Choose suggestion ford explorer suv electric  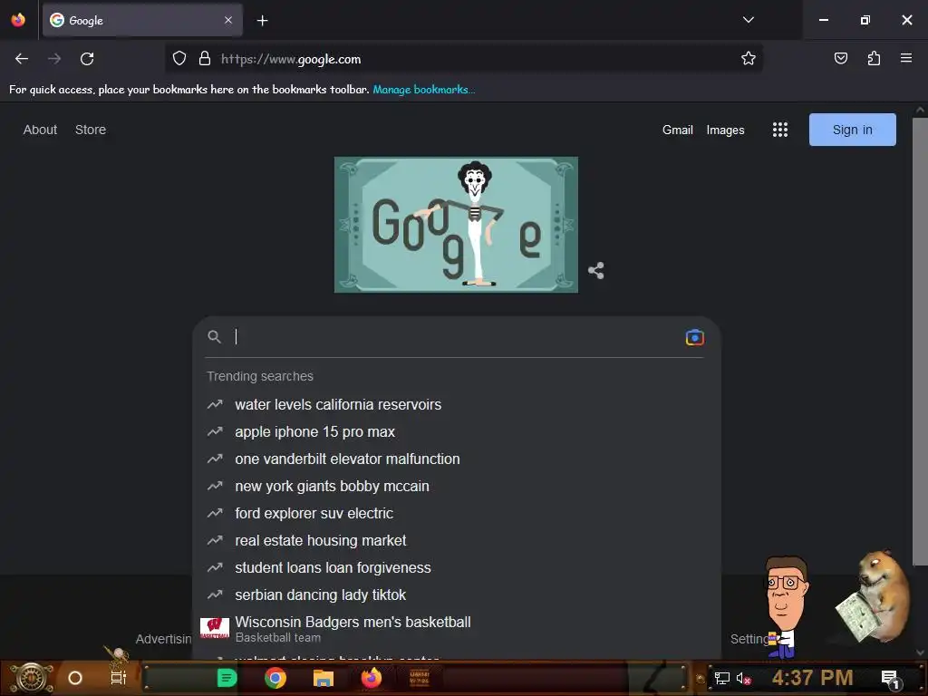(x=457, y=513)
